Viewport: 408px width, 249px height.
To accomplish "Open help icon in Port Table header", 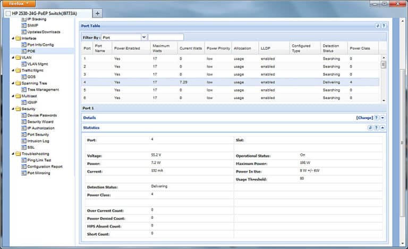I will [384, 26].
